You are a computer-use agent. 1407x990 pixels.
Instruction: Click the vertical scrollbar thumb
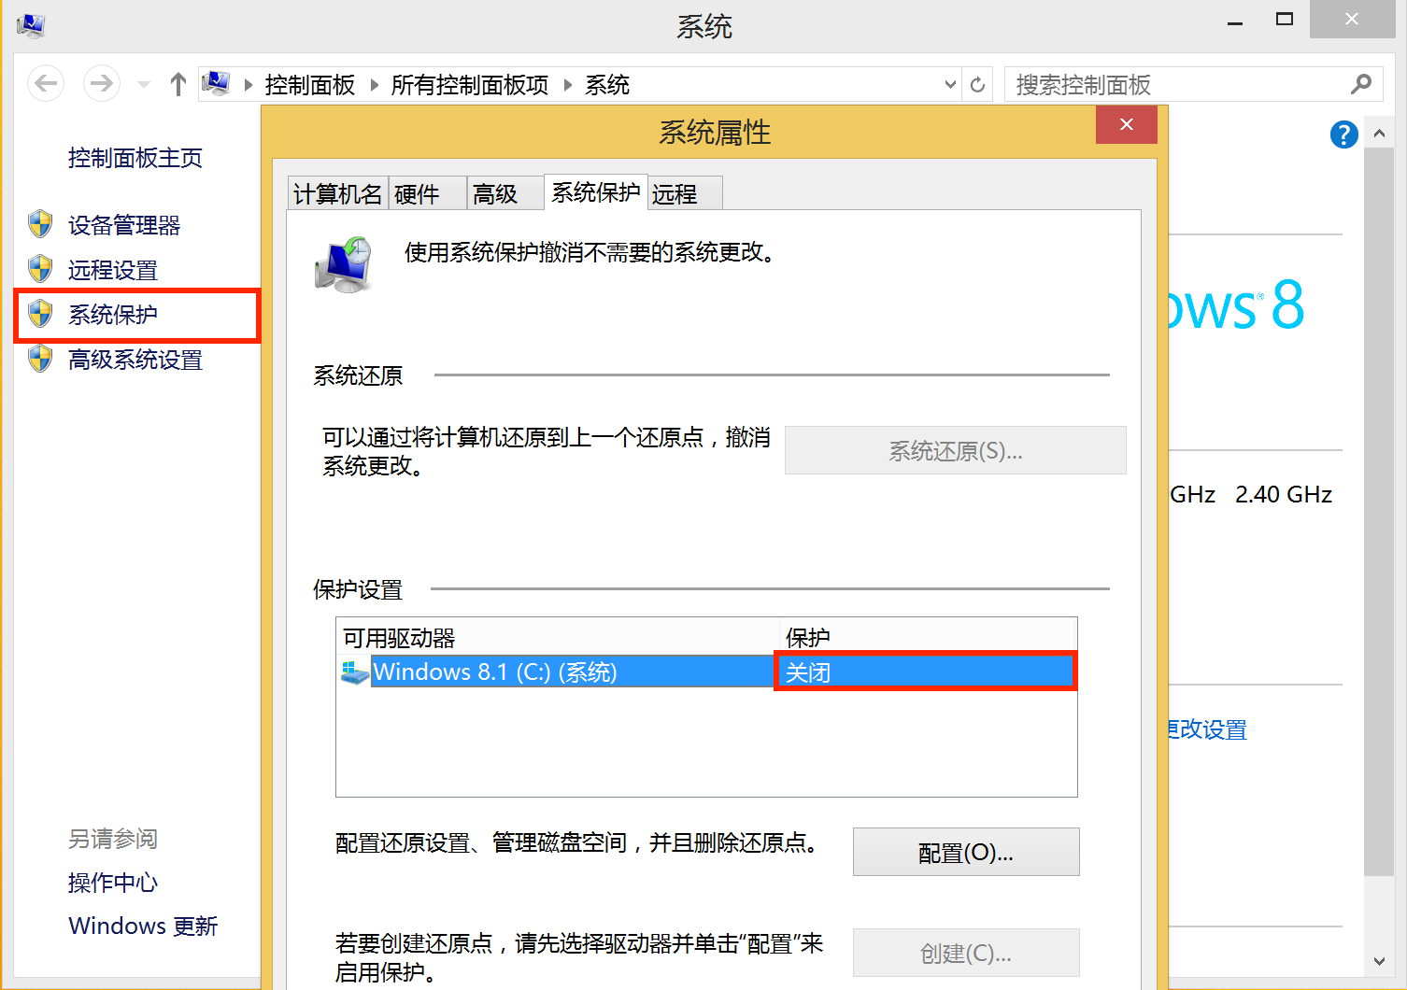[1379, 511]
